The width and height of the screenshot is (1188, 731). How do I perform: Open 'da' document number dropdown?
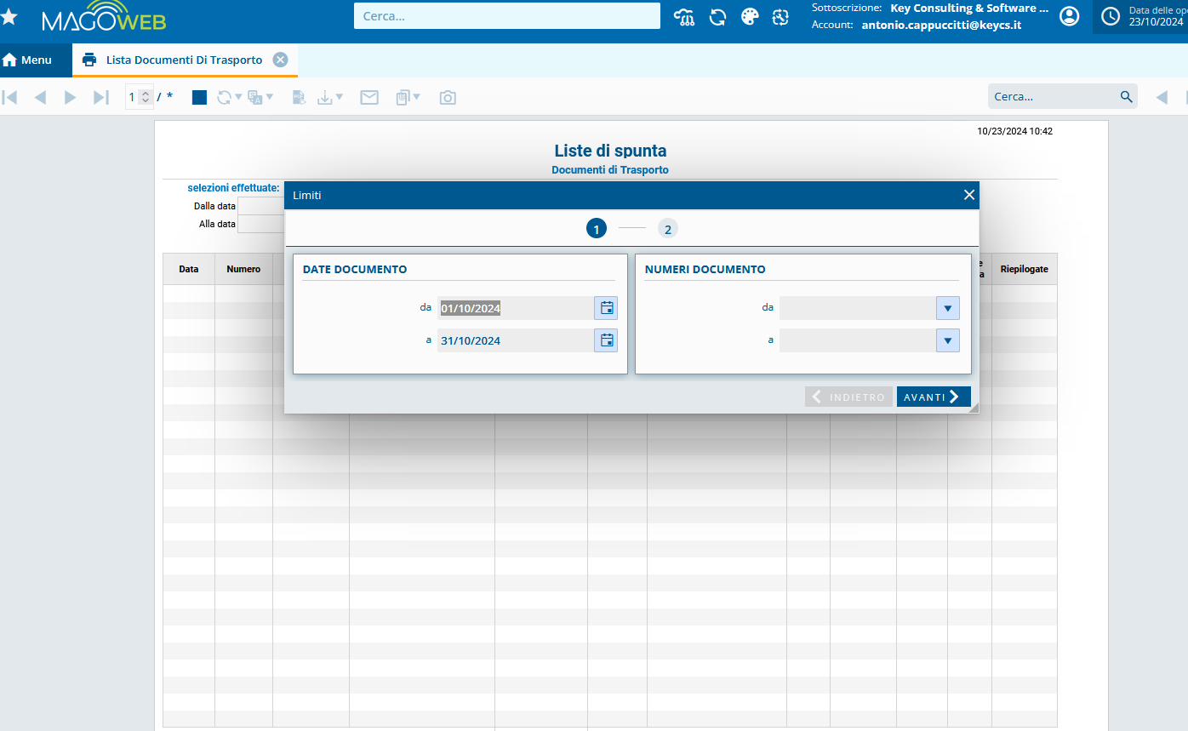948,308
